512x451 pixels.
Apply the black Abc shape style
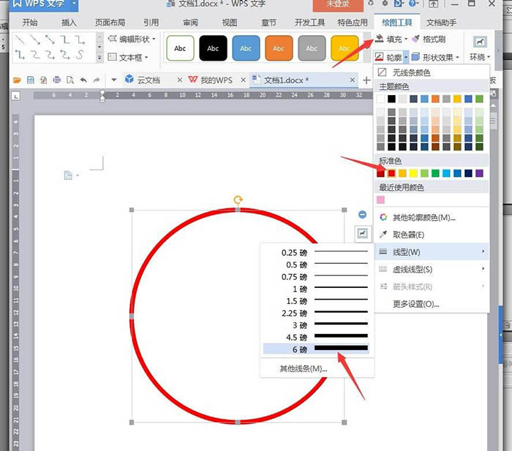tap(213, 48)
